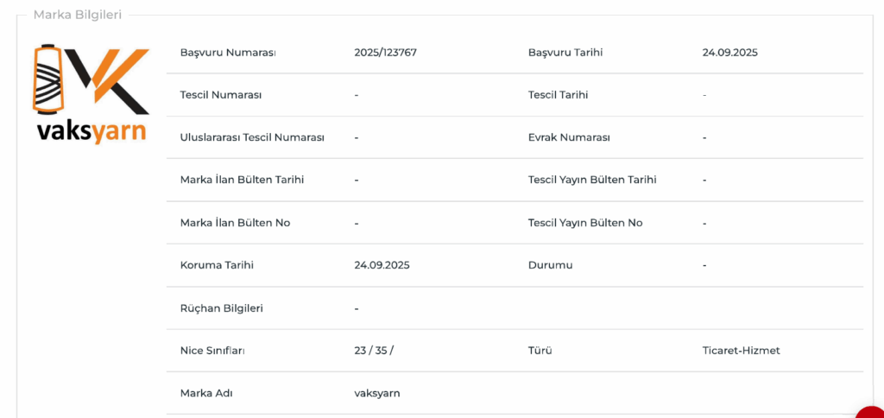Click the Koruma Tarihi value 24.09.2025
This screenshot has height=418, width=884.
pos(382,265)
